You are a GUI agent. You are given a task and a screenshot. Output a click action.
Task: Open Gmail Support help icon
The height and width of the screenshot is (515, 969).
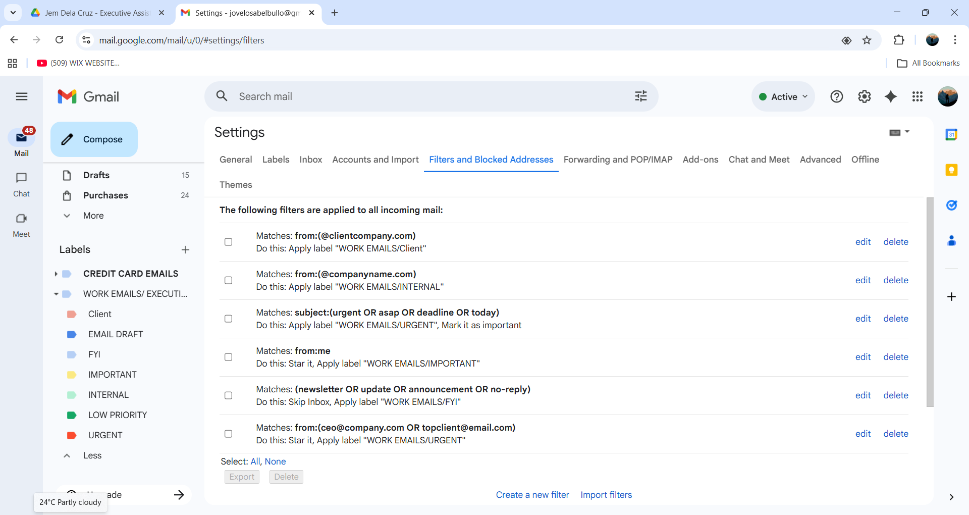836,96
